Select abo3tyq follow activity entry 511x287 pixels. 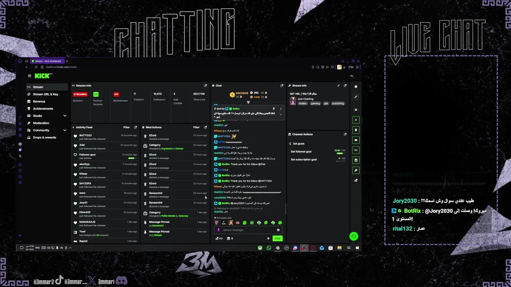[105, 165]
